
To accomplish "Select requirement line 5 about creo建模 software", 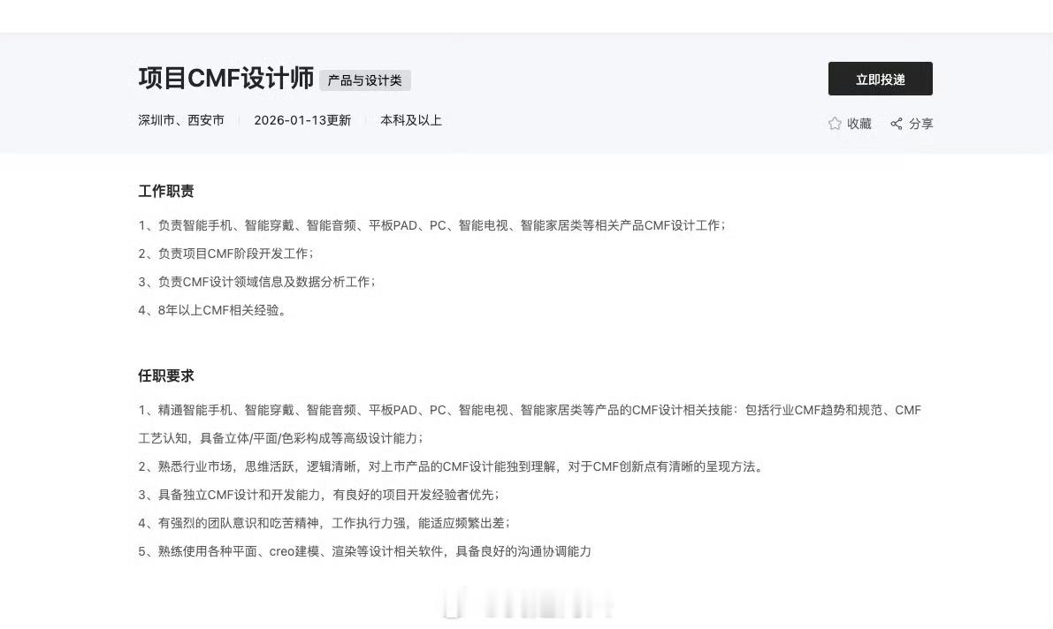I will coord(366,551).
